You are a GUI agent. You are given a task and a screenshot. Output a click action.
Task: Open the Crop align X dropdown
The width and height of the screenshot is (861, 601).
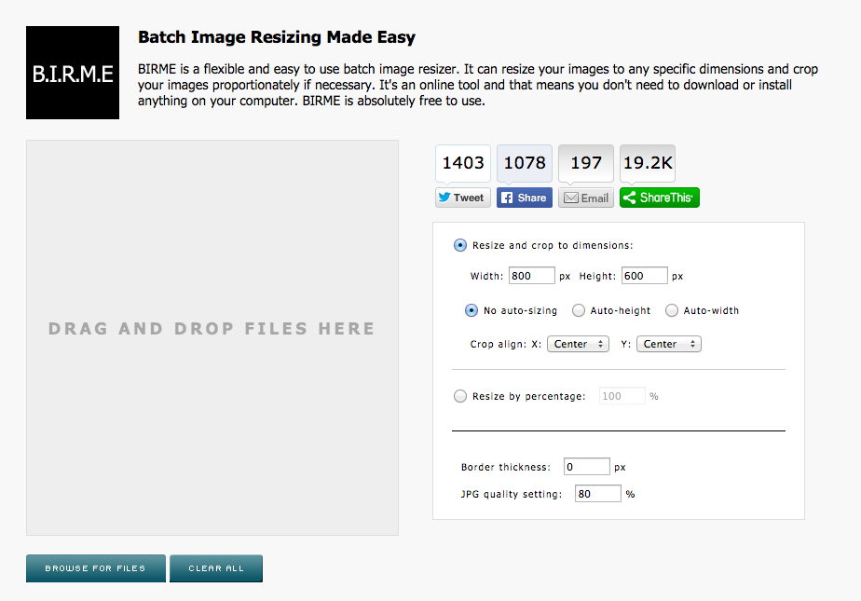pos(578,344)
